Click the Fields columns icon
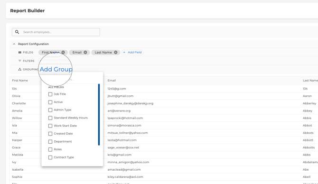 pyautogui.click(x=19, y=52)
